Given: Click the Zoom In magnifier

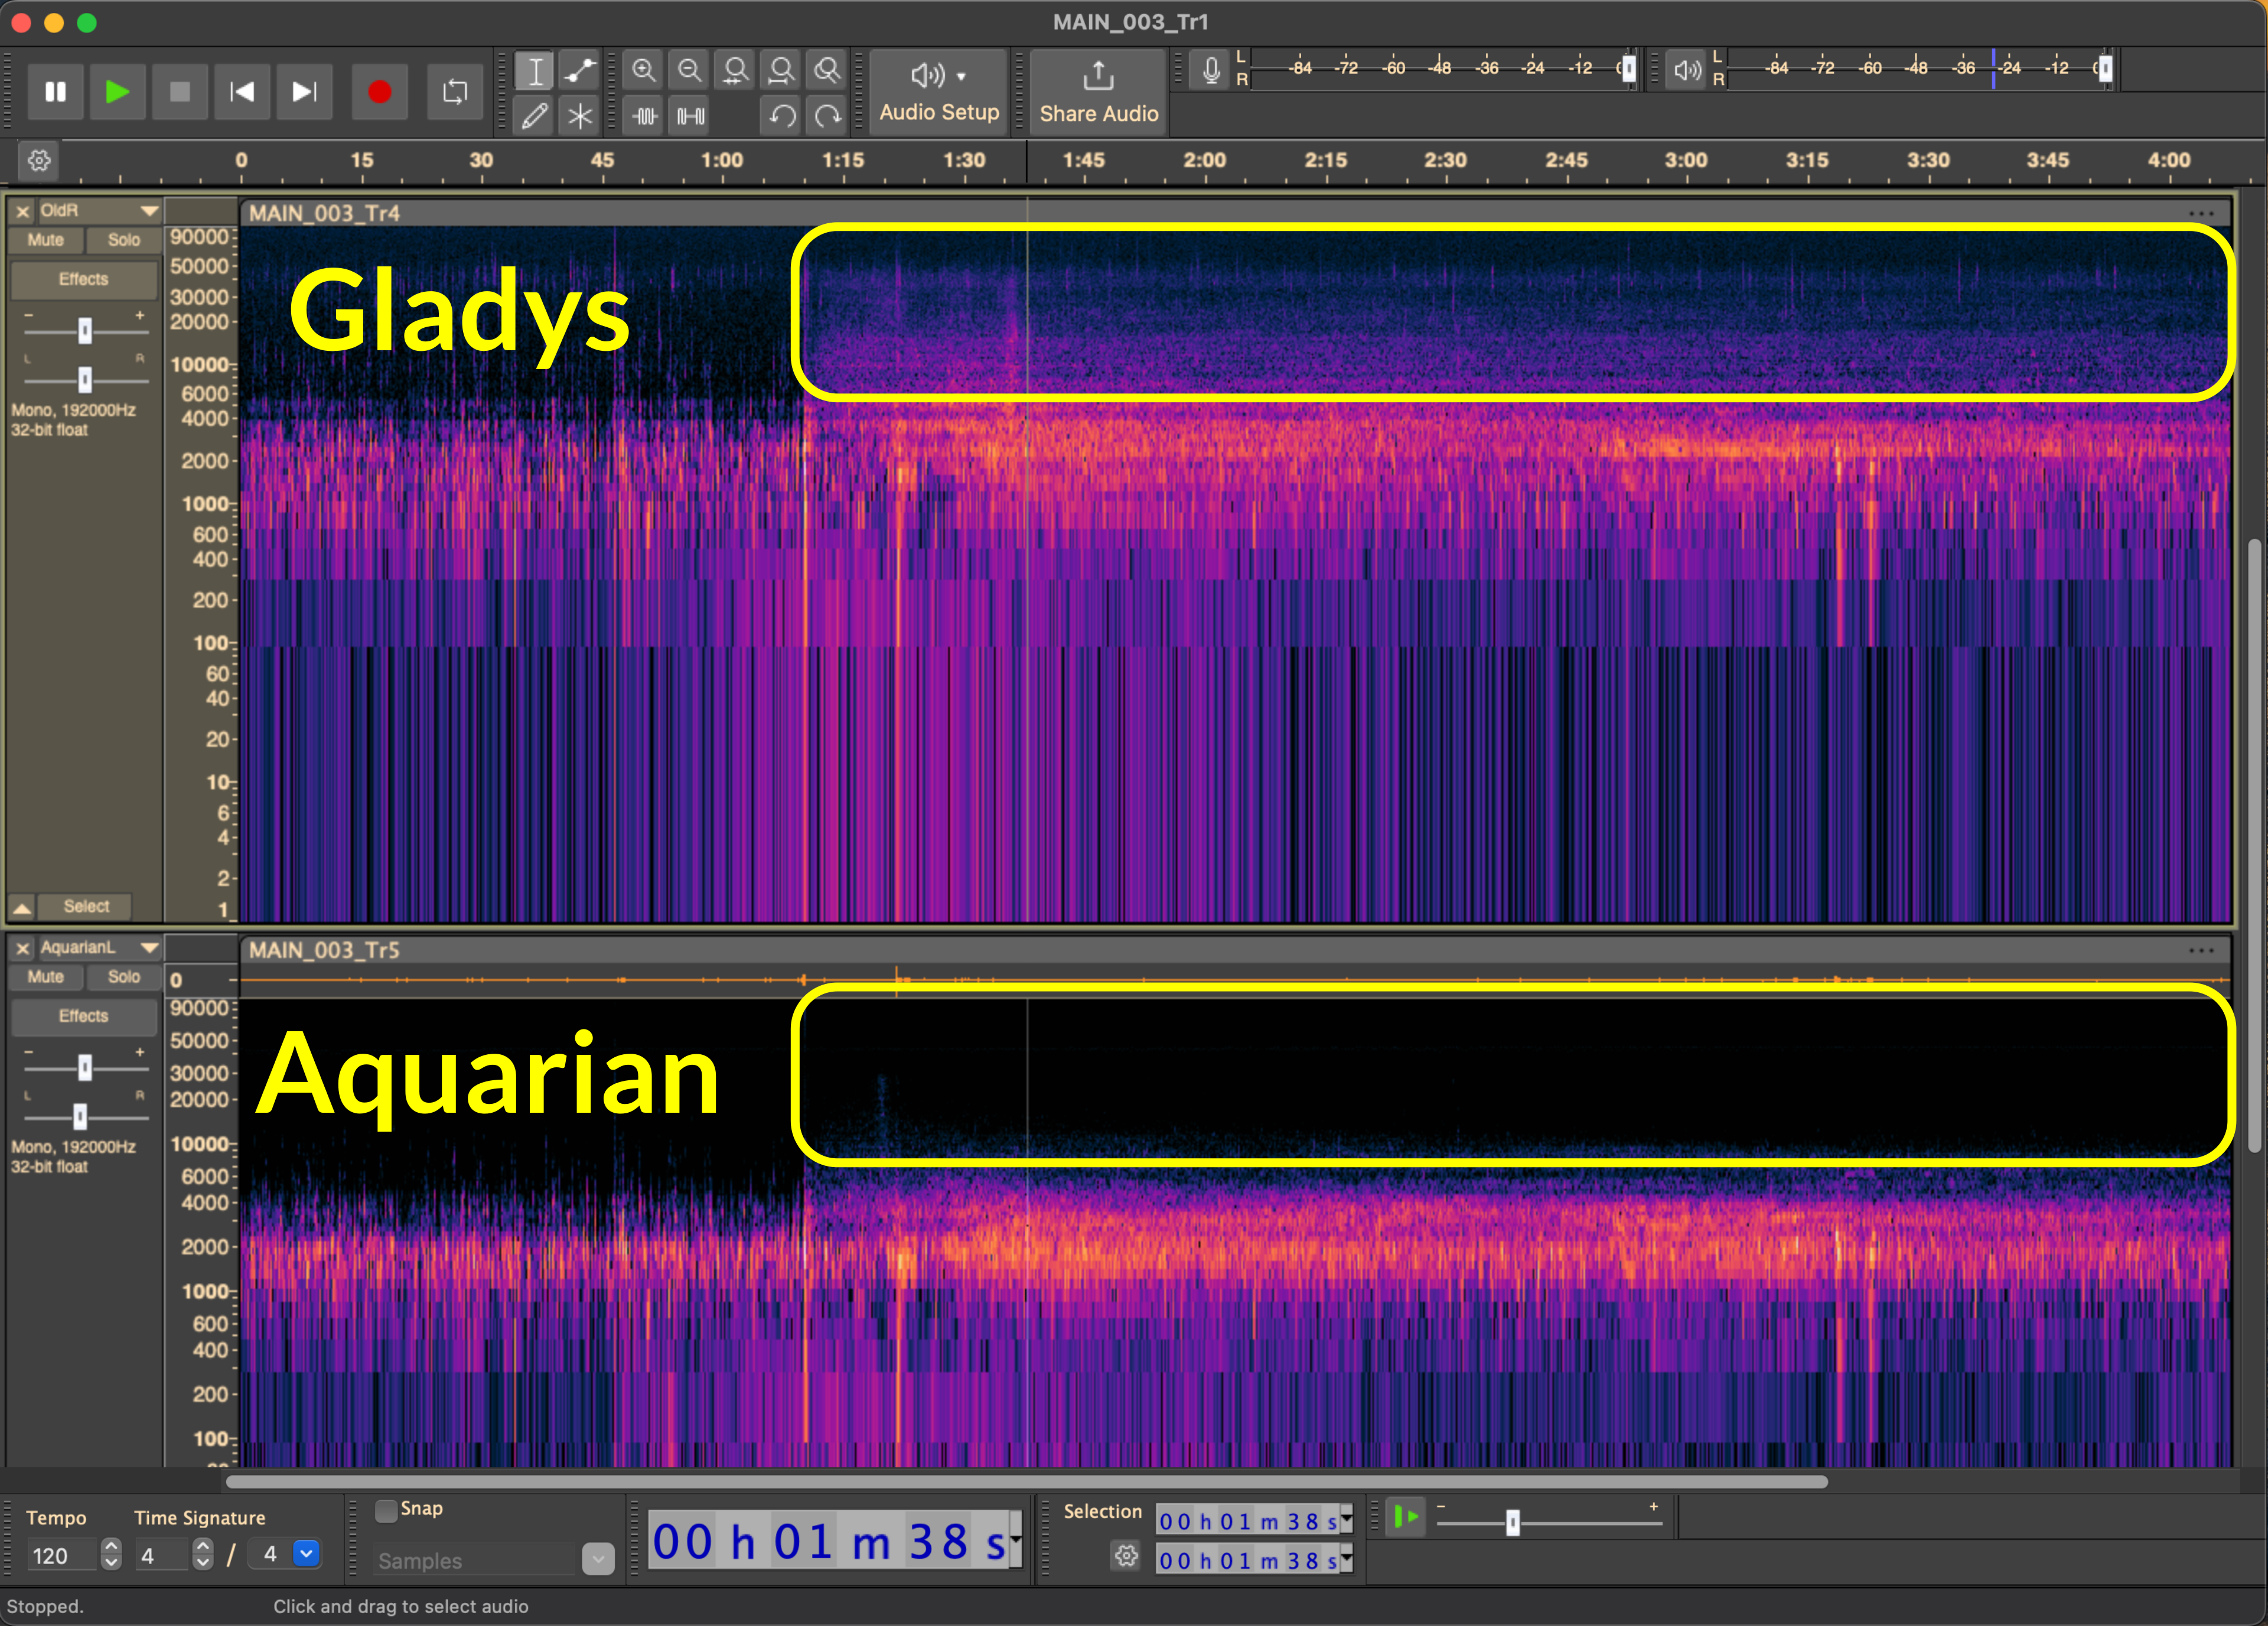Looking at the screenshot, I should coord(644,71).
